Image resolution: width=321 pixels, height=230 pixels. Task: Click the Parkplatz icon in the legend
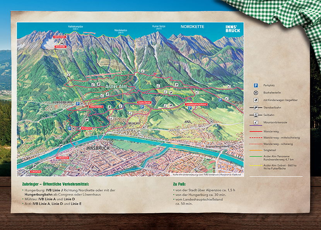[x=256, y=85]
